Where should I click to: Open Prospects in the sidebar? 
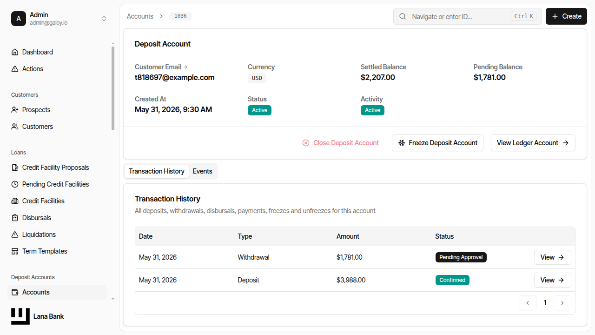58,110
